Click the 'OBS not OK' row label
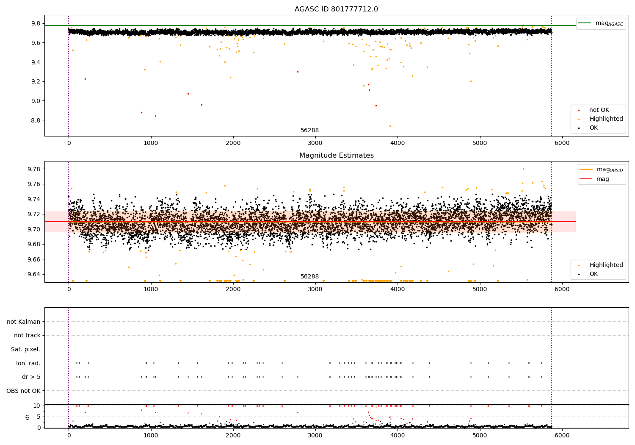The height and width of the screenshot is (445, 635). 24,391
